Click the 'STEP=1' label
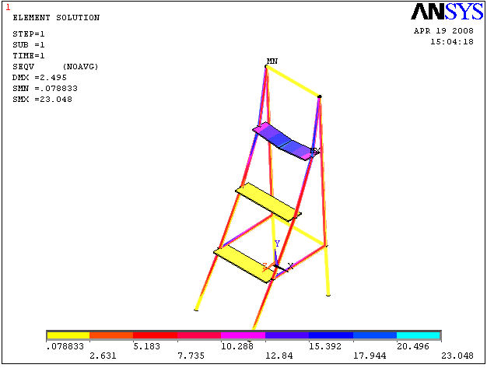 [x=29, y=34]
